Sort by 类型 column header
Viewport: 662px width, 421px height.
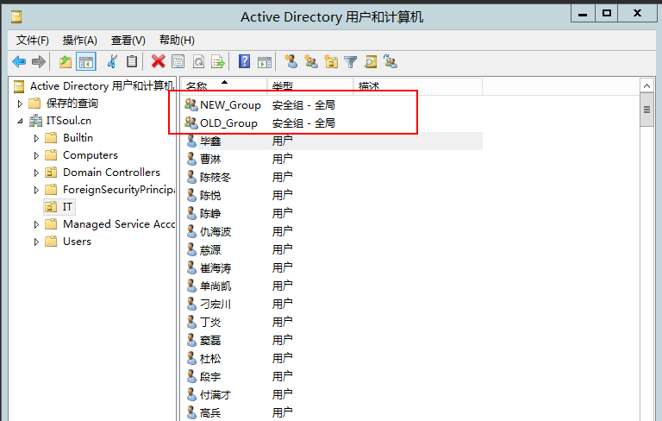[x=310, y=86]
